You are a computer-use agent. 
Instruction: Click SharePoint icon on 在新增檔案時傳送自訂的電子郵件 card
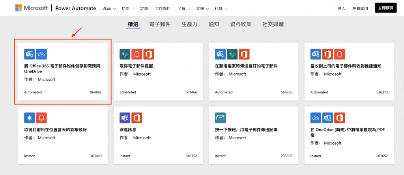point(232,54)
